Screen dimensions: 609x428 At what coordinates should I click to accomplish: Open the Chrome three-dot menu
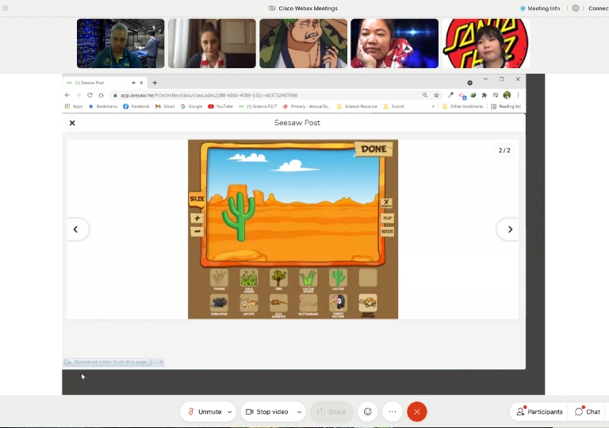(x=518, y=95)
